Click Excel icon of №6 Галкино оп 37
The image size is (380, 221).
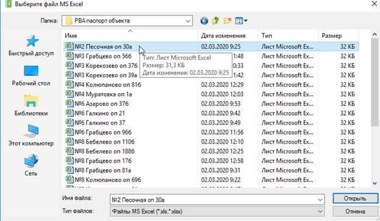pyautogui.click(x=69, y=122)
